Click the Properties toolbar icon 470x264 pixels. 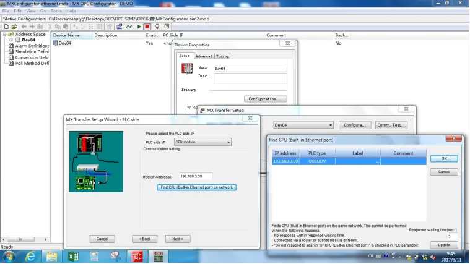(109, 27)
